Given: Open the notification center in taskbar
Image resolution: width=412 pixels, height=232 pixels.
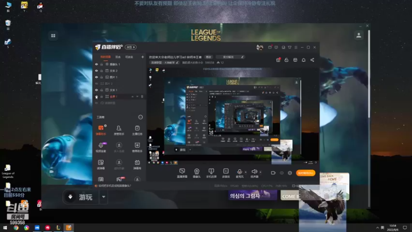Looking at the screenshot, I should (405, 227).
